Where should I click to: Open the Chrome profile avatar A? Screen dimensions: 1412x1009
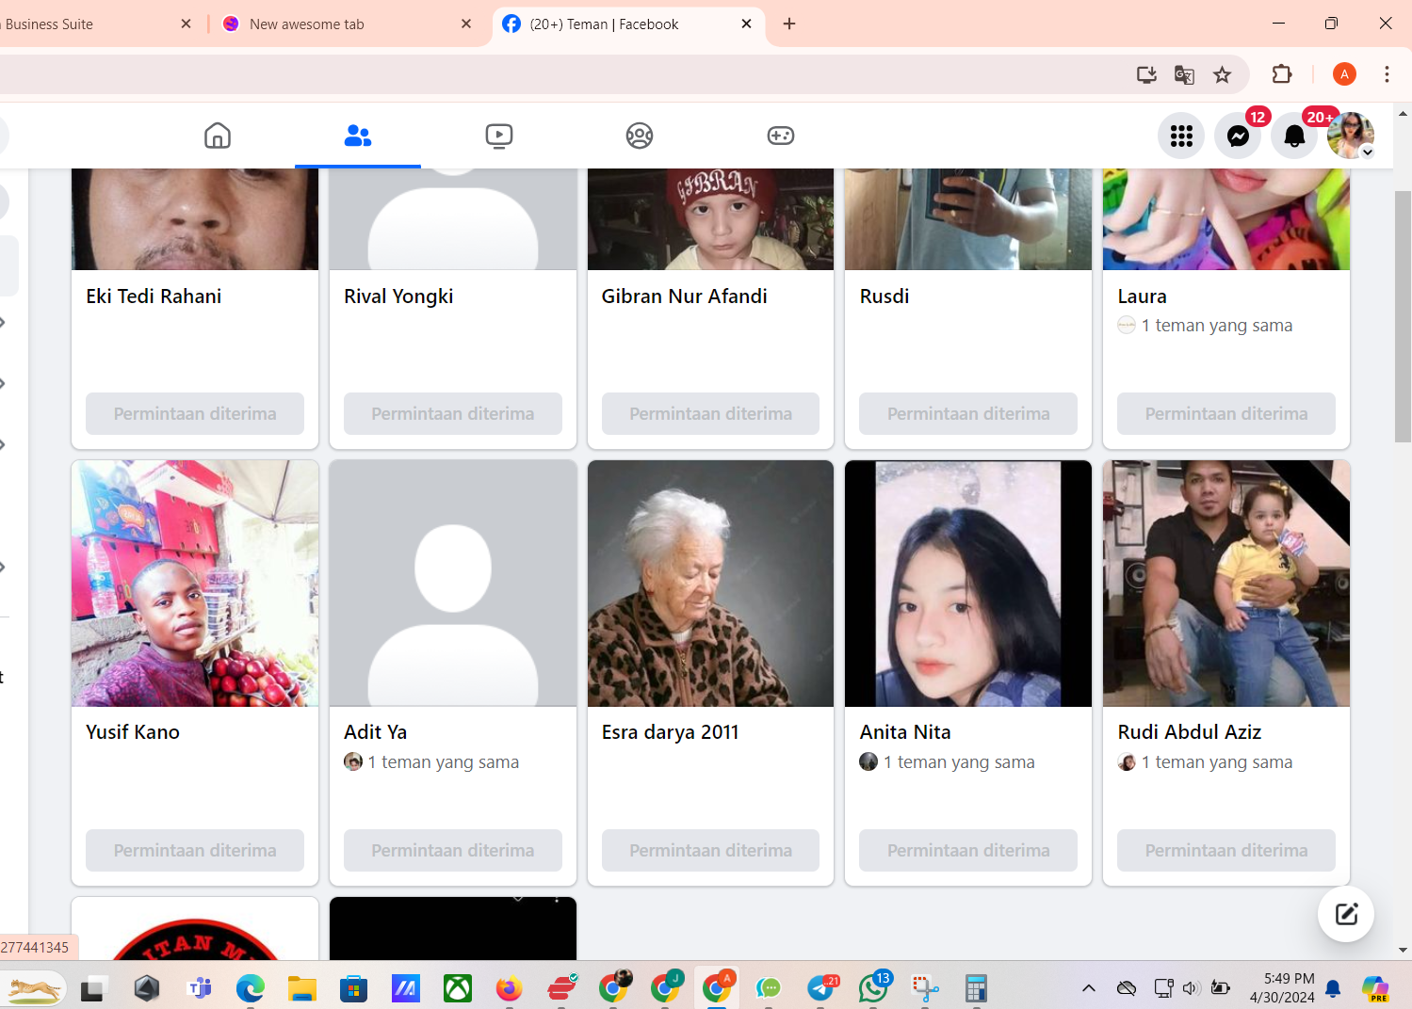[1344, 74]
